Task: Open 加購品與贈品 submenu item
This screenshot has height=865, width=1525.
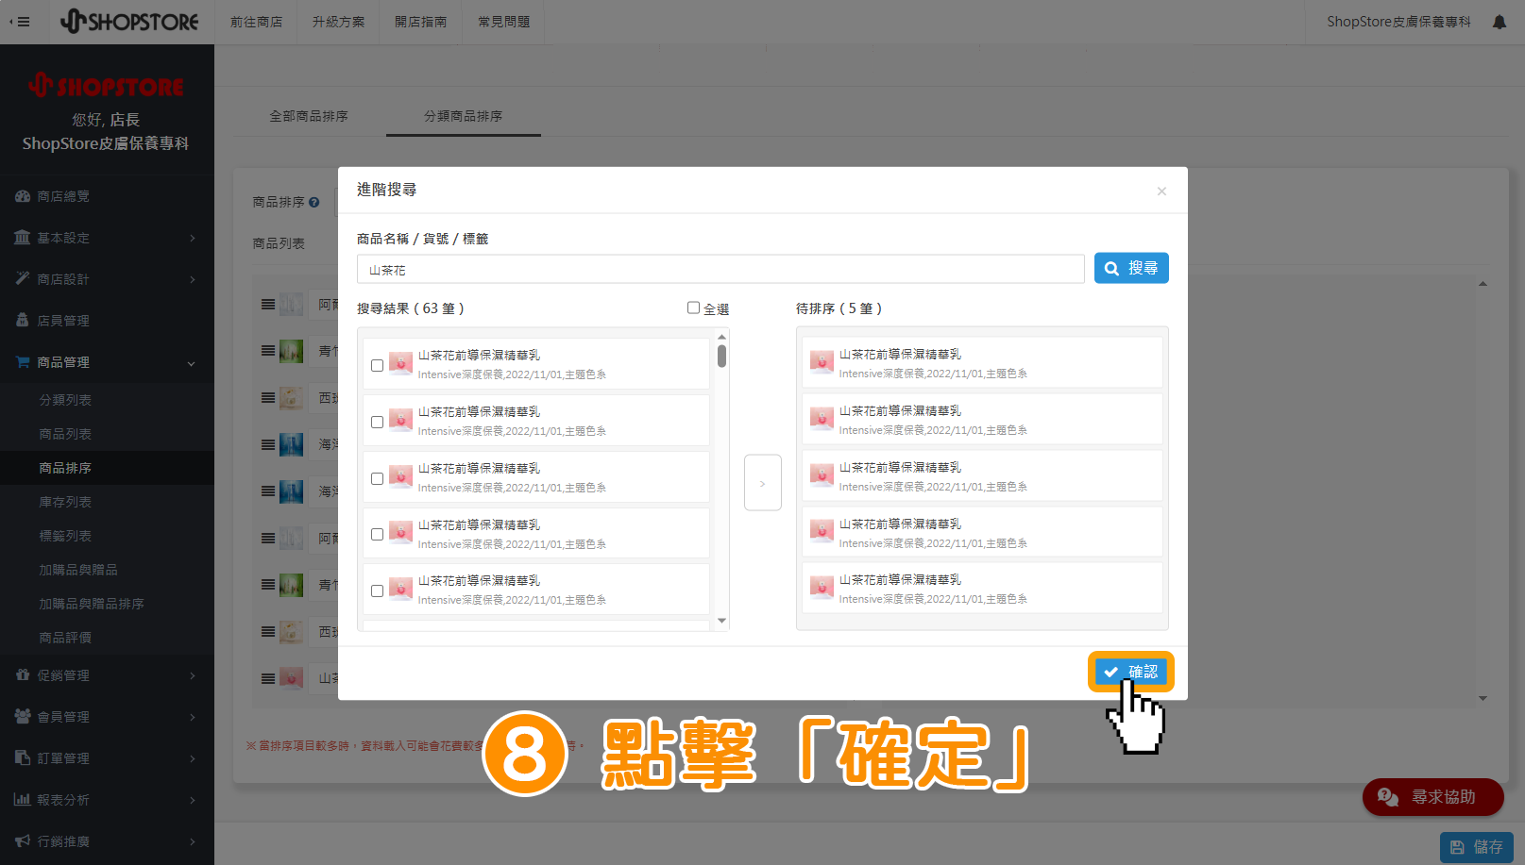Action: pyautogui.click(x=107, y=570)
